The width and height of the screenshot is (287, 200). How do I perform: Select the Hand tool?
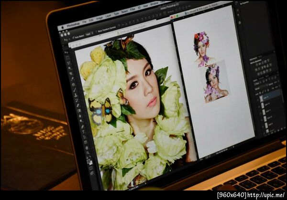click(x=87, y=147)
